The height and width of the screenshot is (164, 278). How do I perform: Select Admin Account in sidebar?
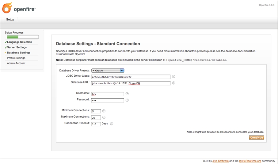pyautogui.click(x=16, y=63)
